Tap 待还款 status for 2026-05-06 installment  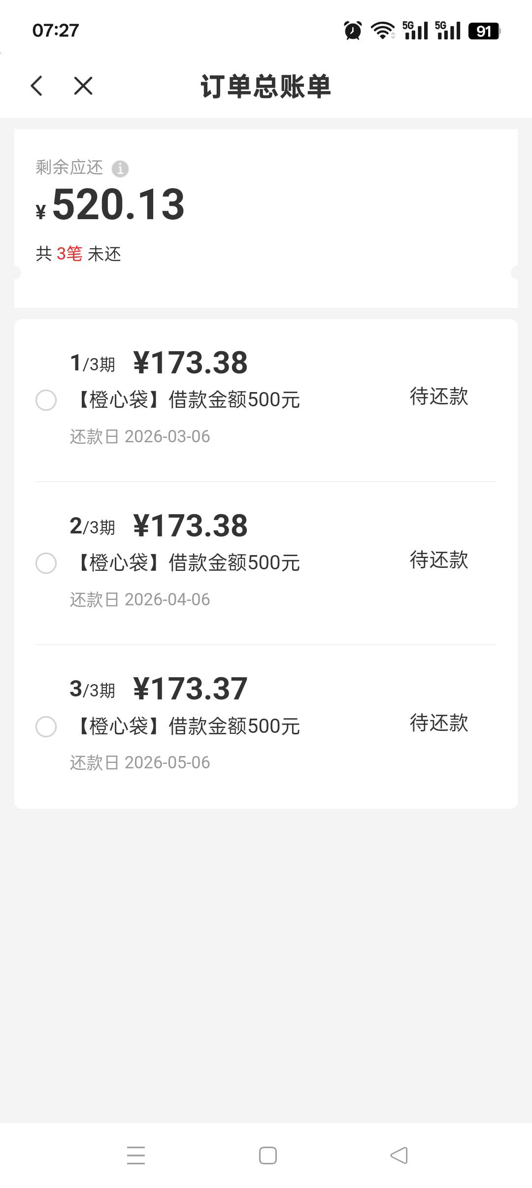coord(439,723)
